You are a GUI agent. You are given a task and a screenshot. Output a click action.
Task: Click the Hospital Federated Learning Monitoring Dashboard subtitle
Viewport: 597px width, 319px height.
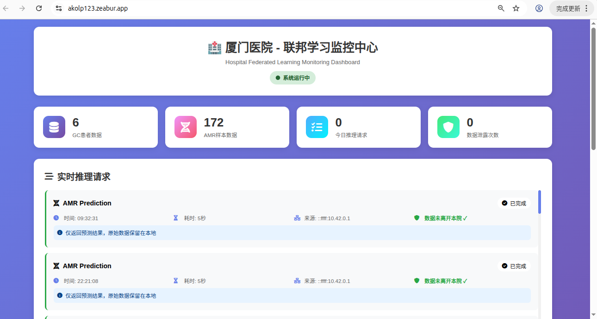(292, 62)
